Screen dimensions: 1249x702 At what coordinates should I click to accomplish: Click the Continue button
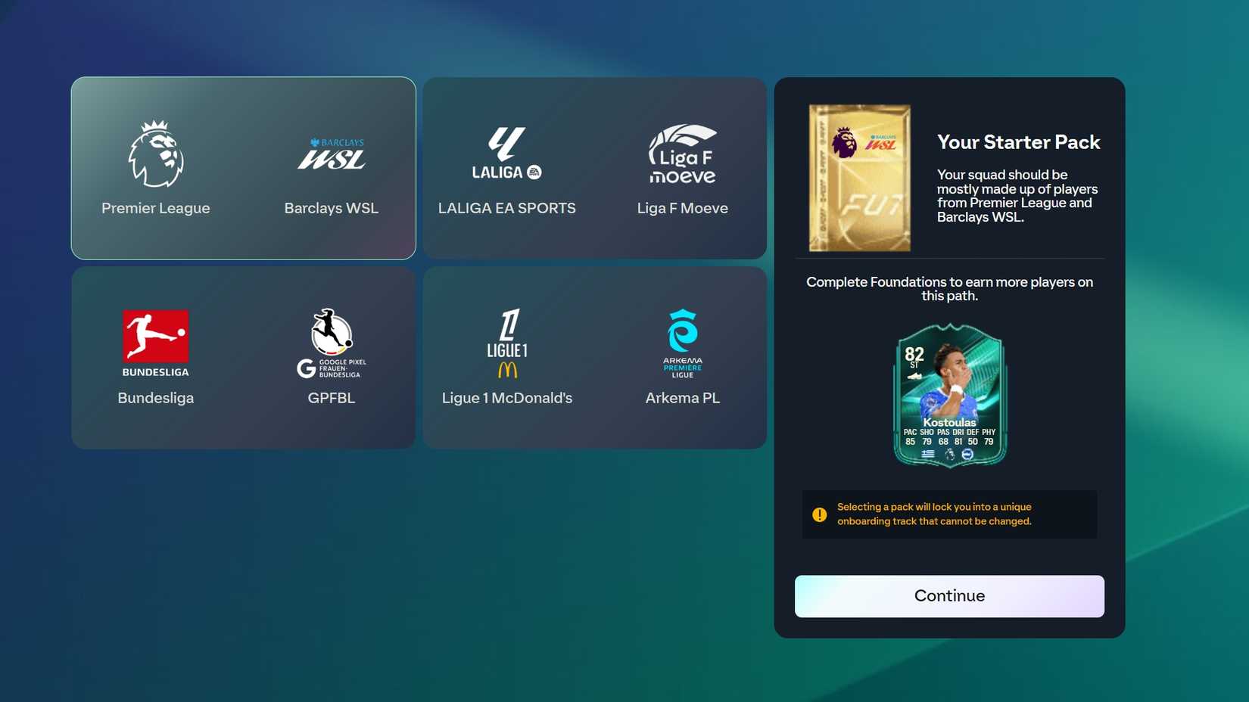click(949, 596)
